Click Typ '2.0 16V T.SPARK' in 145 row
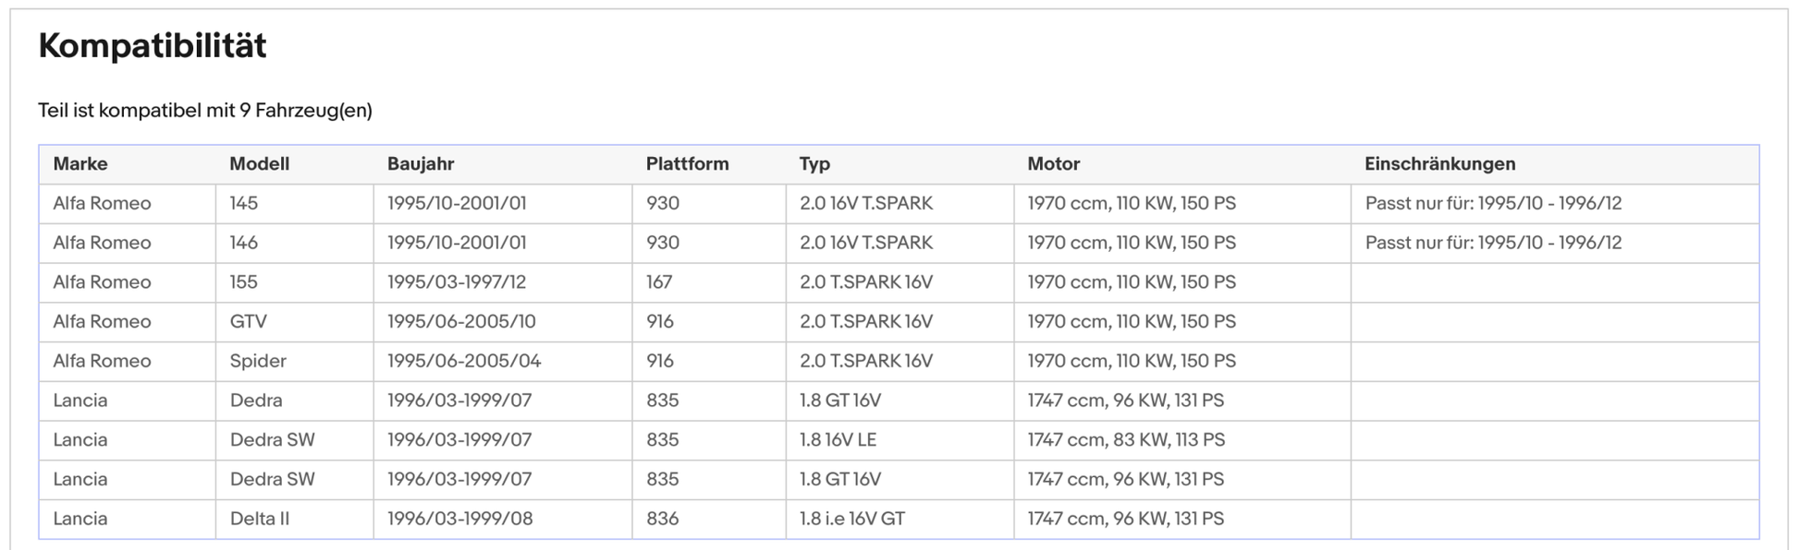This screenshot has width=1799, height=550. [x=866, y=203]
